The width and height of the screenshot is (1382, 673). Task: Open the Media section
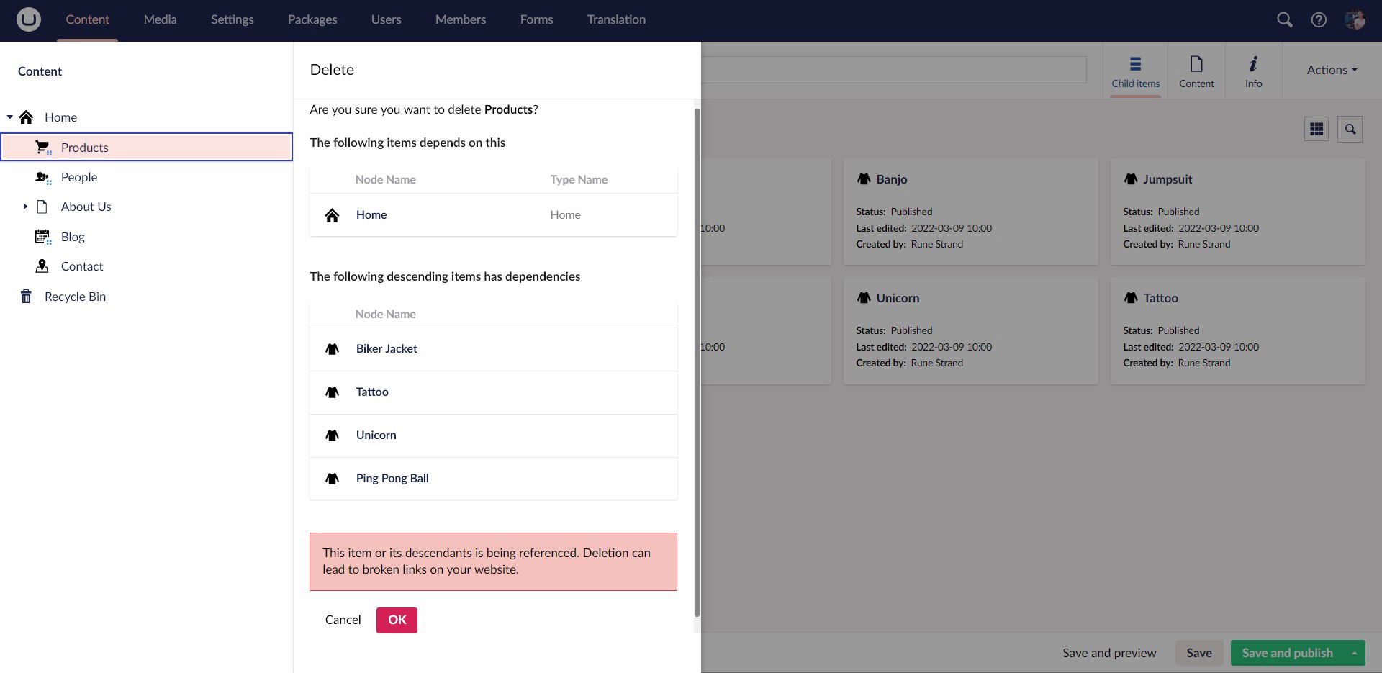[160, 19]
